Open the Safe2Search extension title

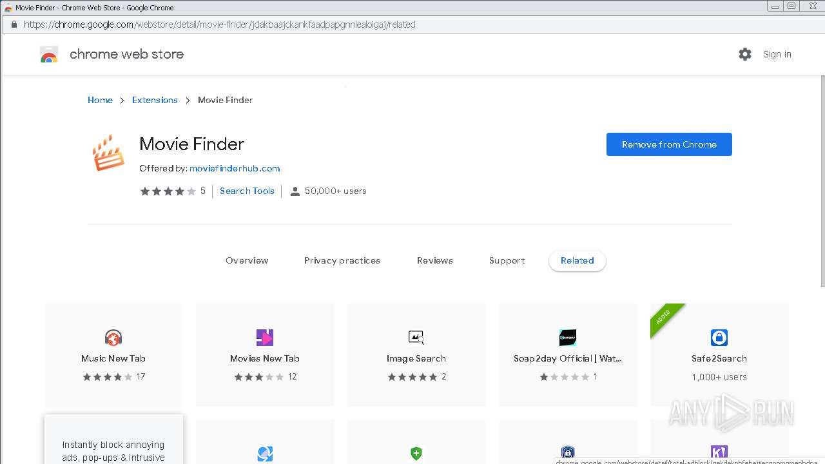[719, 358]
